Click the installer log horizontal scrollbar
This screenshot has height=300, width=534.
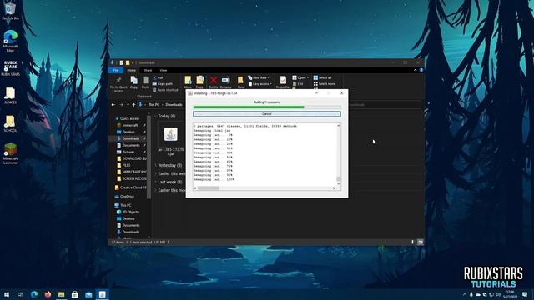(x=264, y=188)
